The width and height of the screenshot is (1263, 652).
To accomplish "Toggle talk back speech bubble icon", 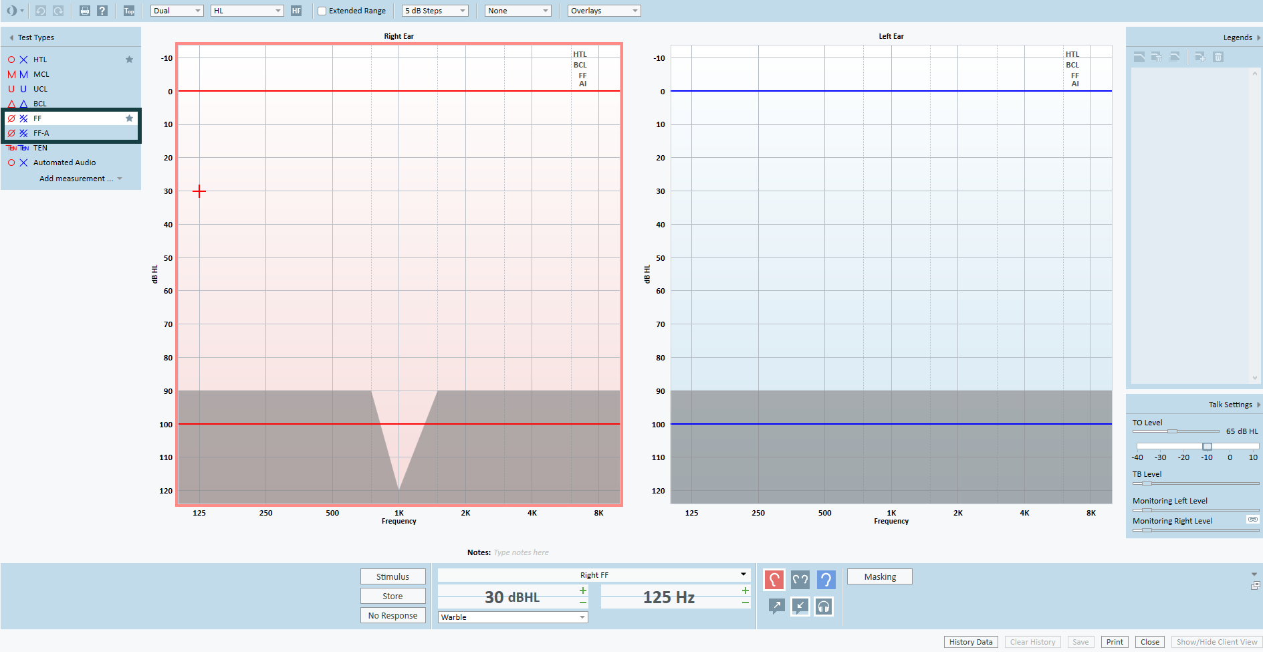I will tap(800, 606).
